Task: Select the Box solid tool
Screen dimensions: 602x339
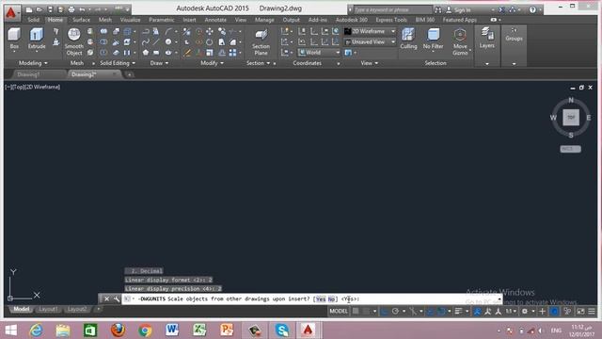Action: (14, 39)
